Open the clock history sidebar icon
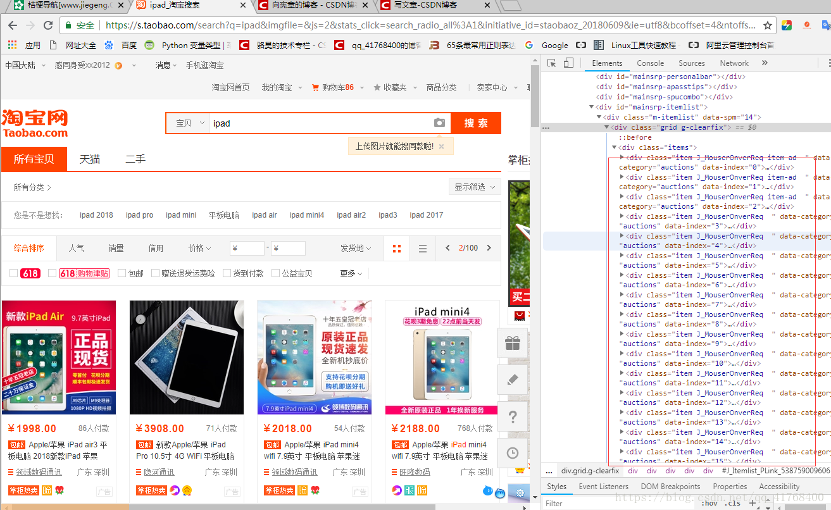Viewport: 831px width, 510px height. click(513, 453)
